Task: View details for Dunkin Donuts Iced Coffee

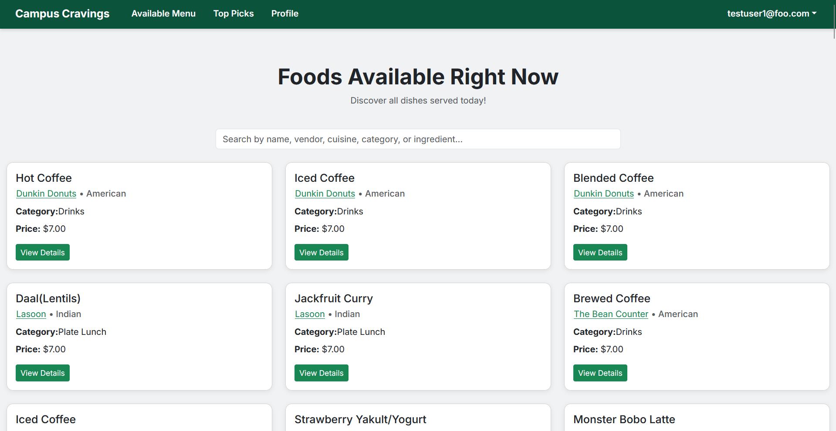Action: pyautogui.click(x=321, y=253)
